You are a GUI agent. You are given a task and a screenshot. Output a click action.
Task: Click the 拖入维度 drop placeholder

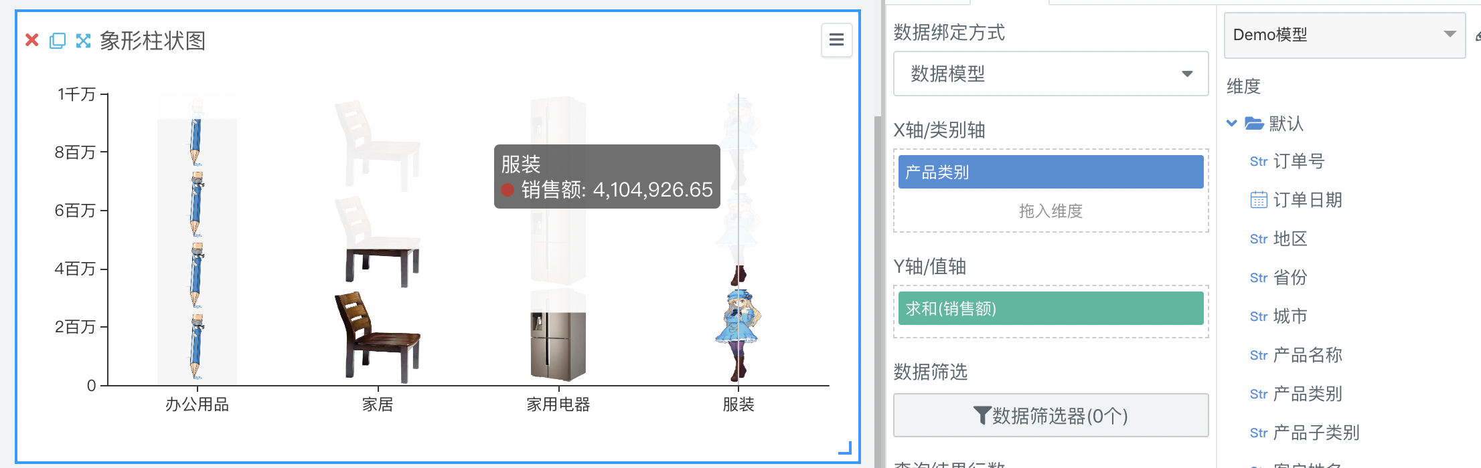[x=1050, y=211]
